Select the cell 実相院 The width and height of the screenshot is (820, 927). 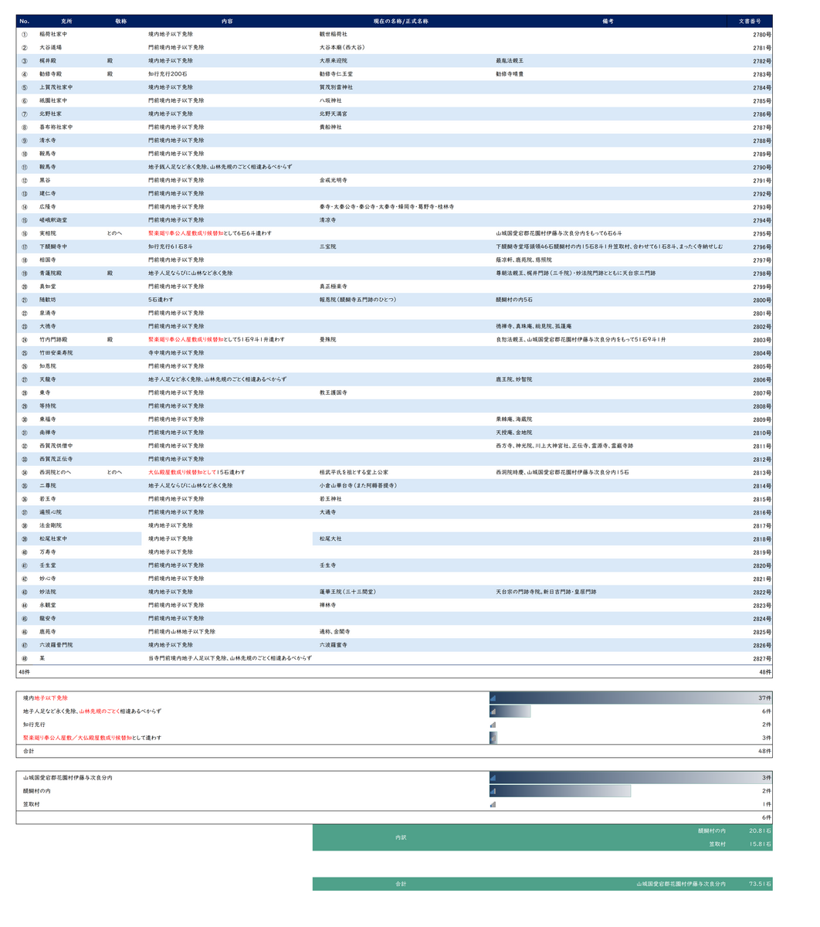click(x=48, y=233)
